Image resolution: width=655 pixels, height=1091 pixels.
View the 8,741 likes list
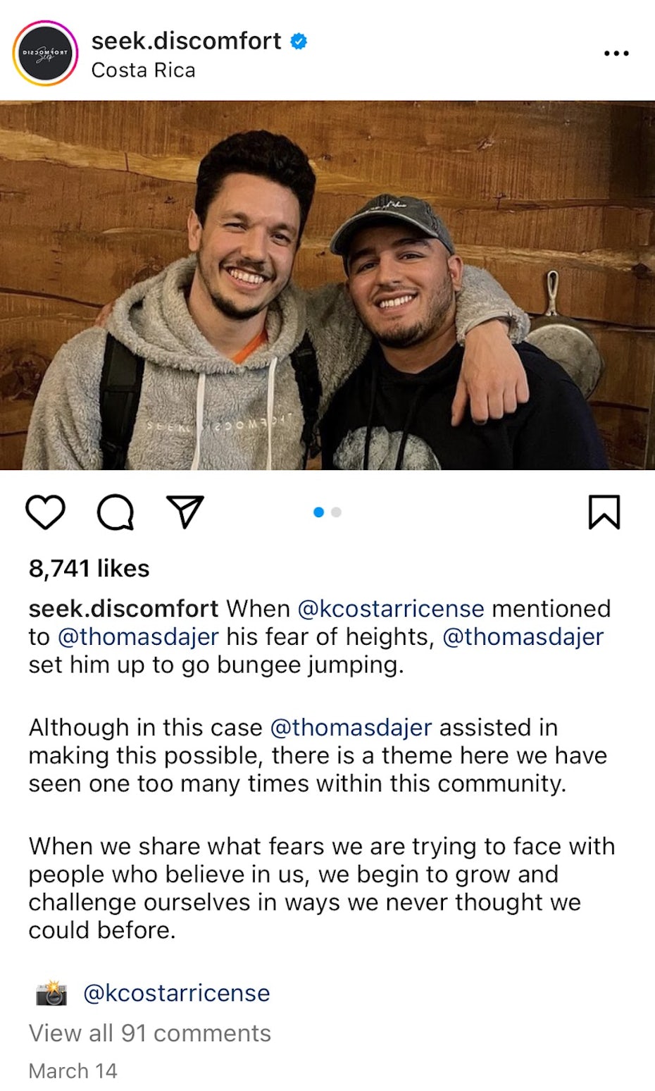(89, 568)
